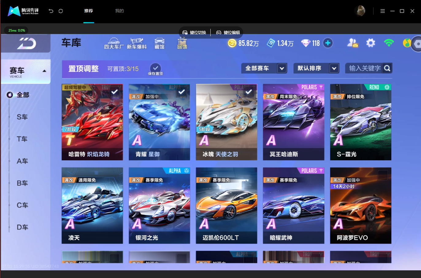The width and height of the screenshot is (421, 278).
Task: Click the gold coin balance icon
Action: [x=232, y=43]
